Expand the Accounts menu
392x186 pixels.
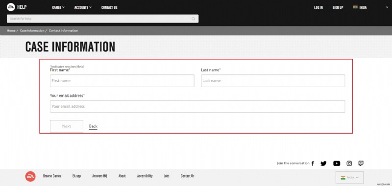click(x=83, y=7)
